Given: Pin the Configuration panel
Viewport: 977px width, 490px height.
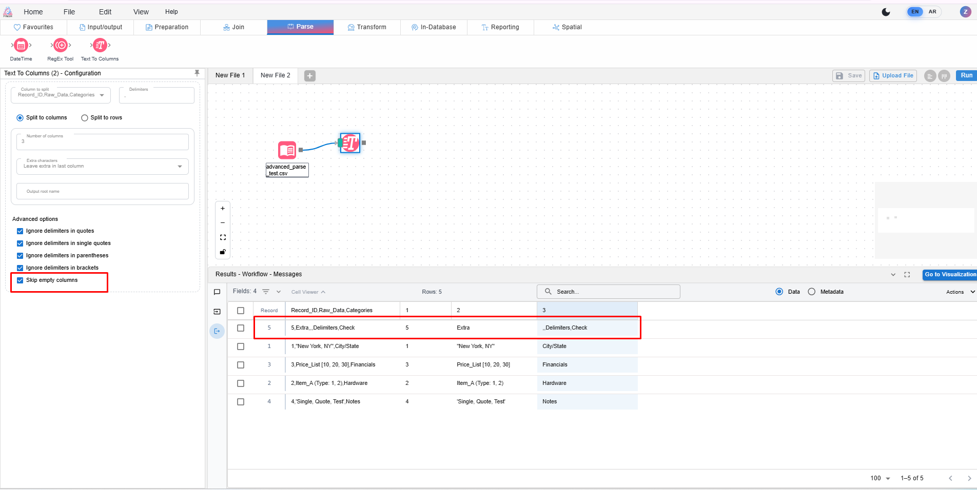Looking at the screenshot, I should tap(197, 73).
